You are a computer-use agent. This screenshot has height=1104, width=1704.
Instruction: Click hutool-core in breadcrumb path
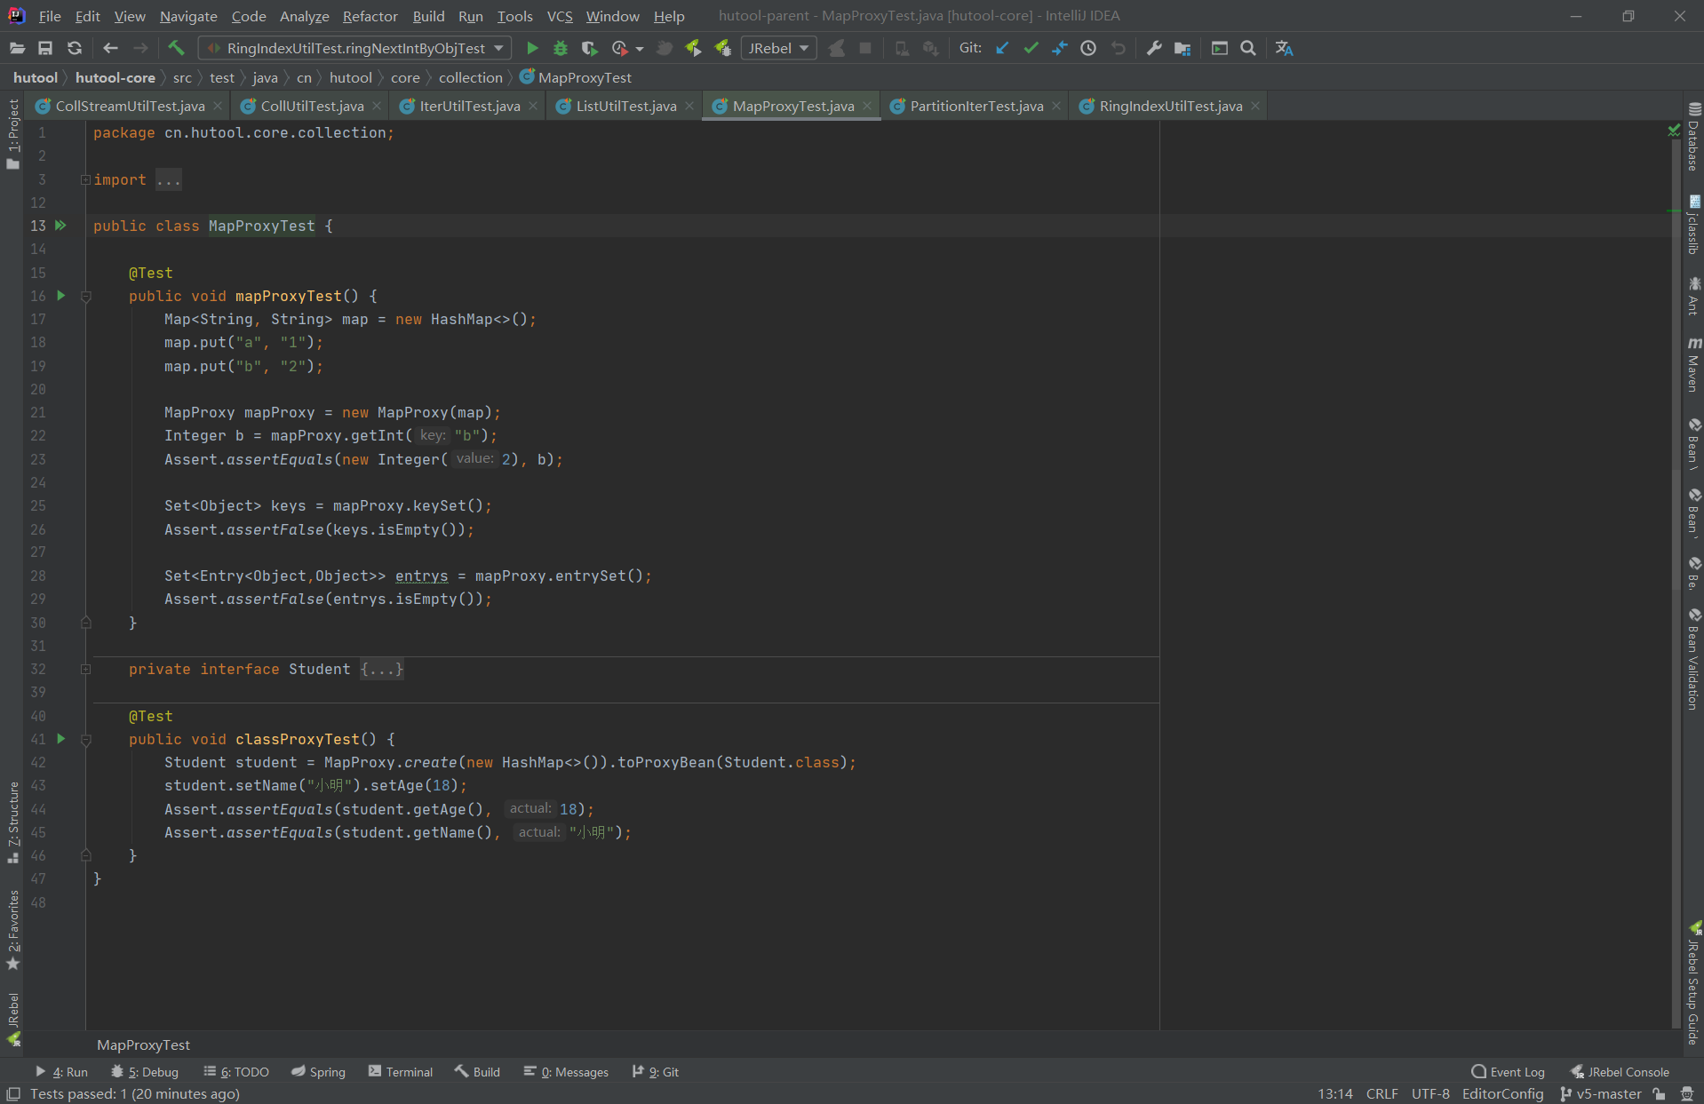click(115, 77)
